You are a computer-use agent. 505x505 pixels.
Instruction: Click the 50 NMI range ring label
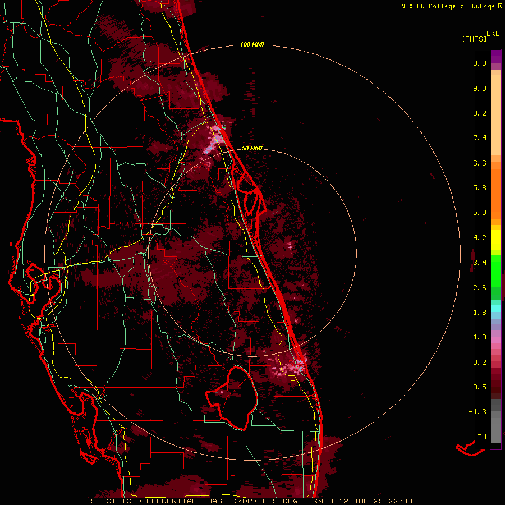tap(252, 148)
